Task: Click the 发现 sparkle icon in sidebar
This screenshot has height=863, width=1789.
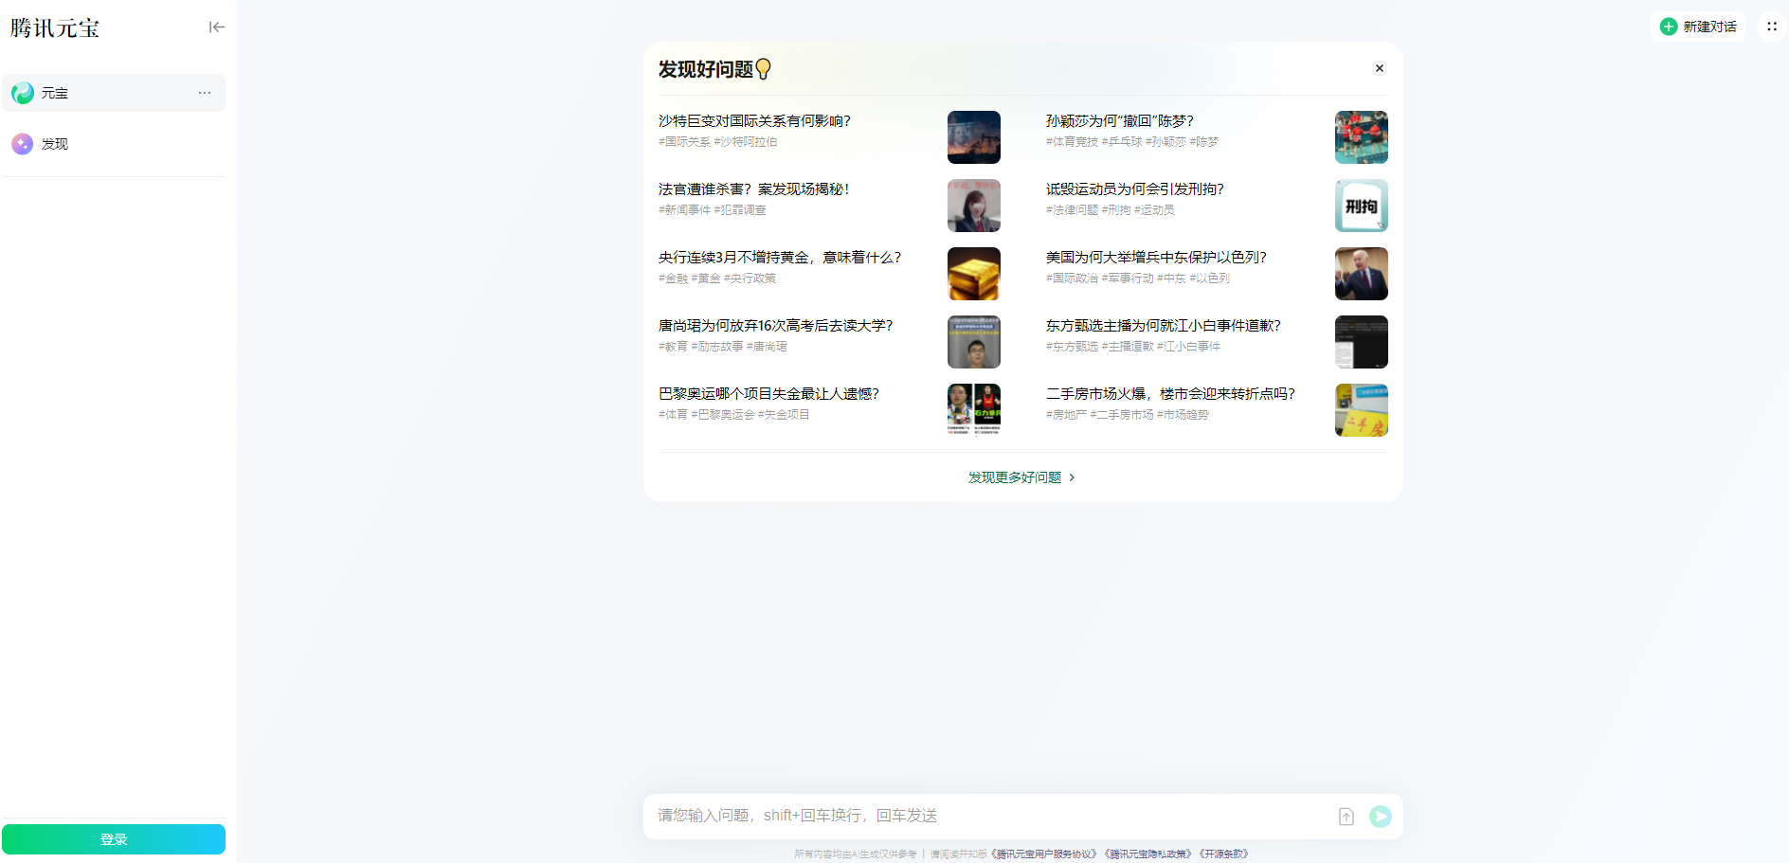Action: click(23, 144)
